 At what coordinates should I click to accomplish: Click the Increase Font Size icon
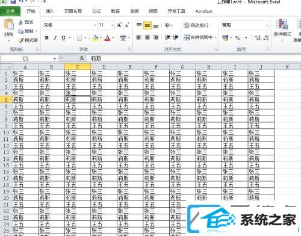tap(119, 25)
